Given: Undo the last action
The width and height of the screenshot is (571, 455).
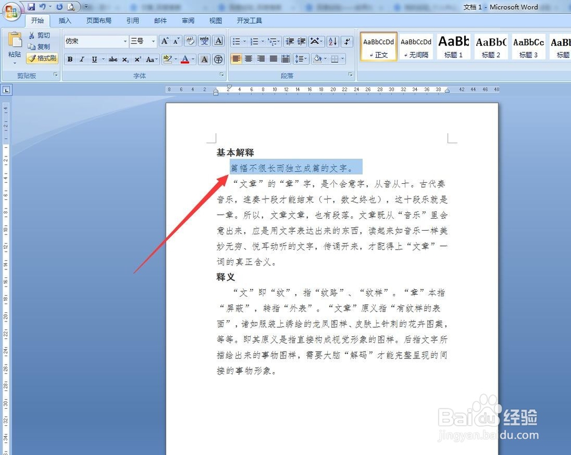Looking at the screenshot, I should [x=42, y=6].
